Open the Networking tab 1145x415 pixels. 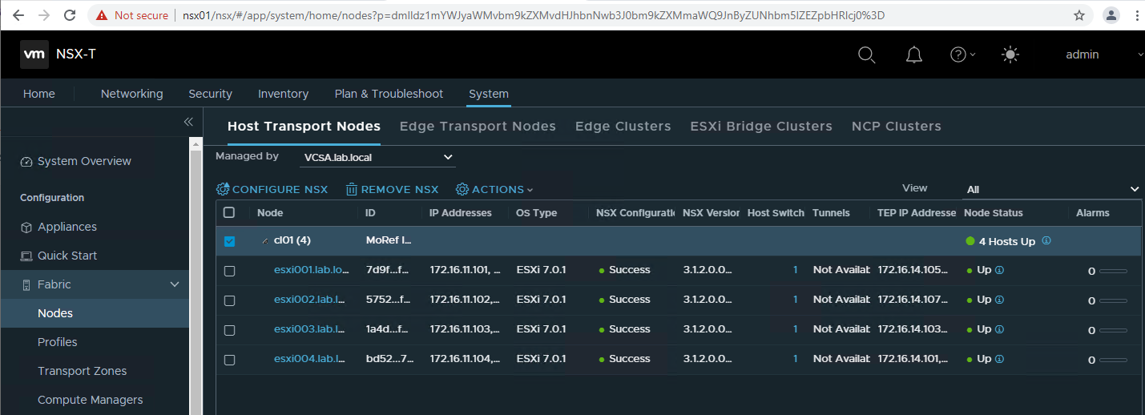coord(131,94)
